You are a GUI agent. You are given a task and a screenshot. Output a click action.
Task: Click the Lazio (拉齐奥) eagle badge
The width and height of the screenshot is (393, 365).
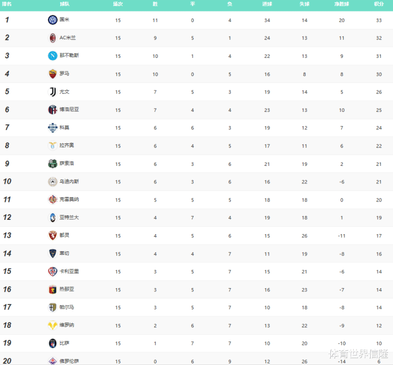point(52,146)
